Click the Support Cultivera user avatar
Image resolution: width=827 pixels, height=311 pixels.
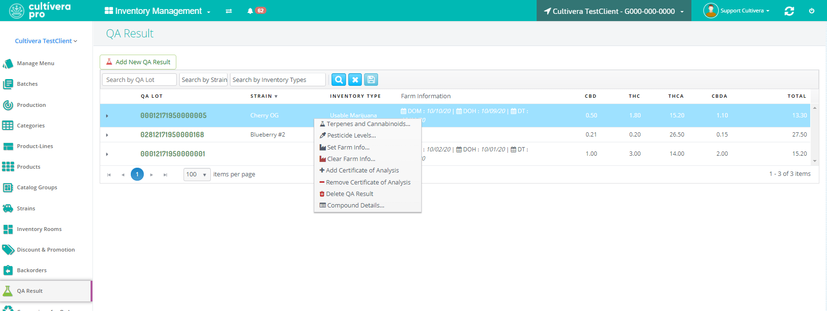tap(711, 11)
